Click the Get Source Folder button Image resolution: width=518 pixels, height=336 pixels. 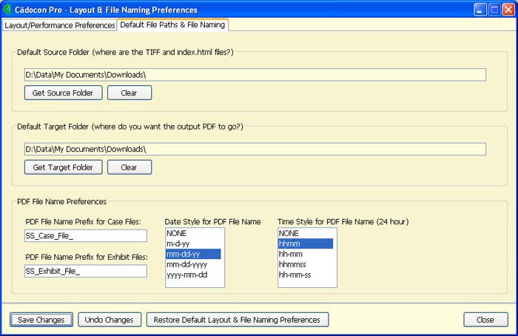point(63,93)
